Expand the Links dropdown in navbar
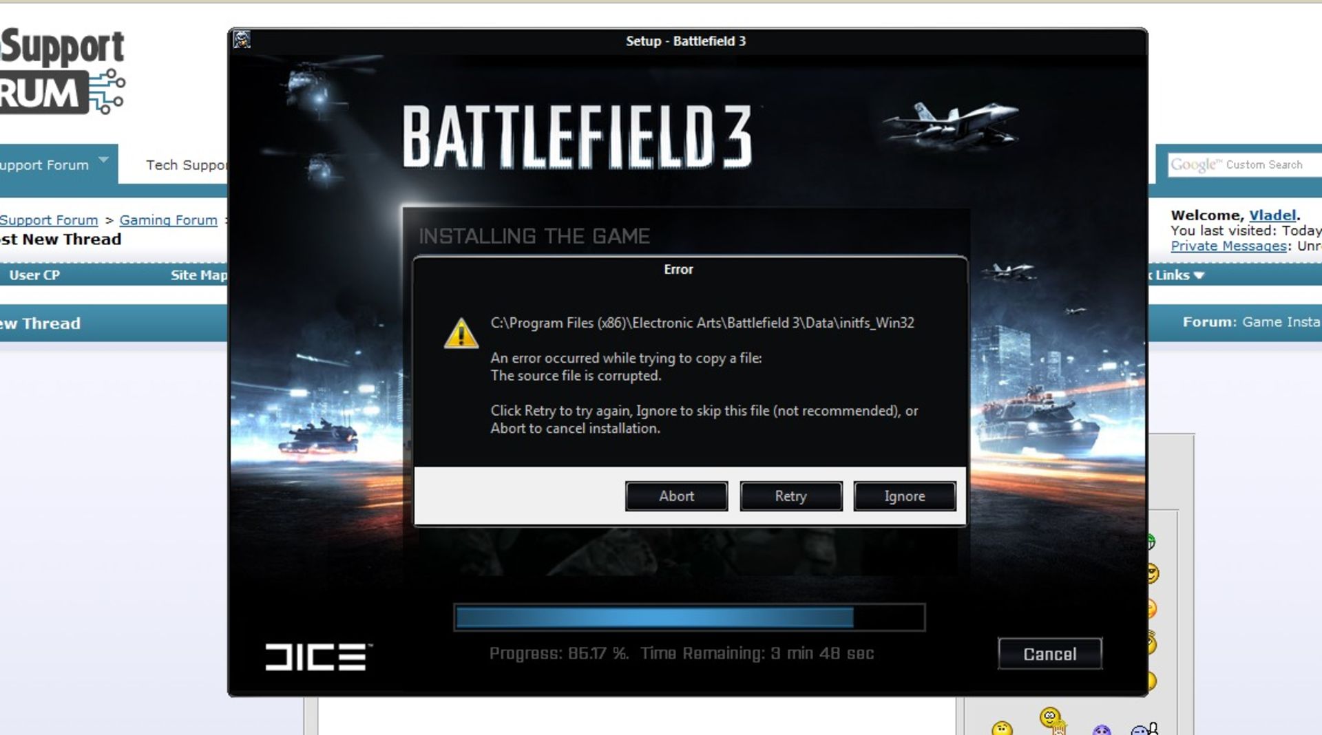Viewport: 1322px width, 735px height. tap(1179, 275)
